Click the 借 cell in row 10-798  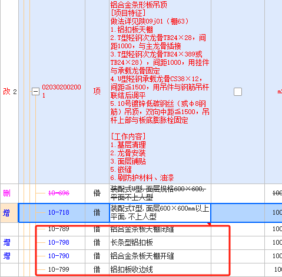point(97,243)
